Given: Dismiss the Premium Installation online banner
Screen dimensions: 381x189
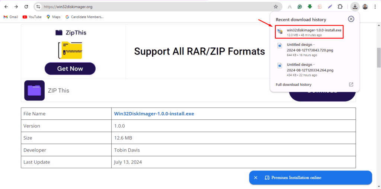Looking at the screenshot, I should point(255,178).
